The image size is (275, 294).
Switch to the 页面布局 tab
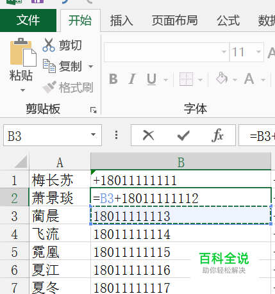click(175, 20)
